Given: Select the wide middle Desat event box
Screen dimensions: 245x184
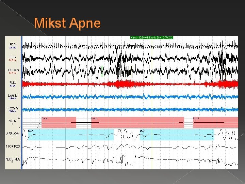Looking at the screenshot, I should pos(138,122).
